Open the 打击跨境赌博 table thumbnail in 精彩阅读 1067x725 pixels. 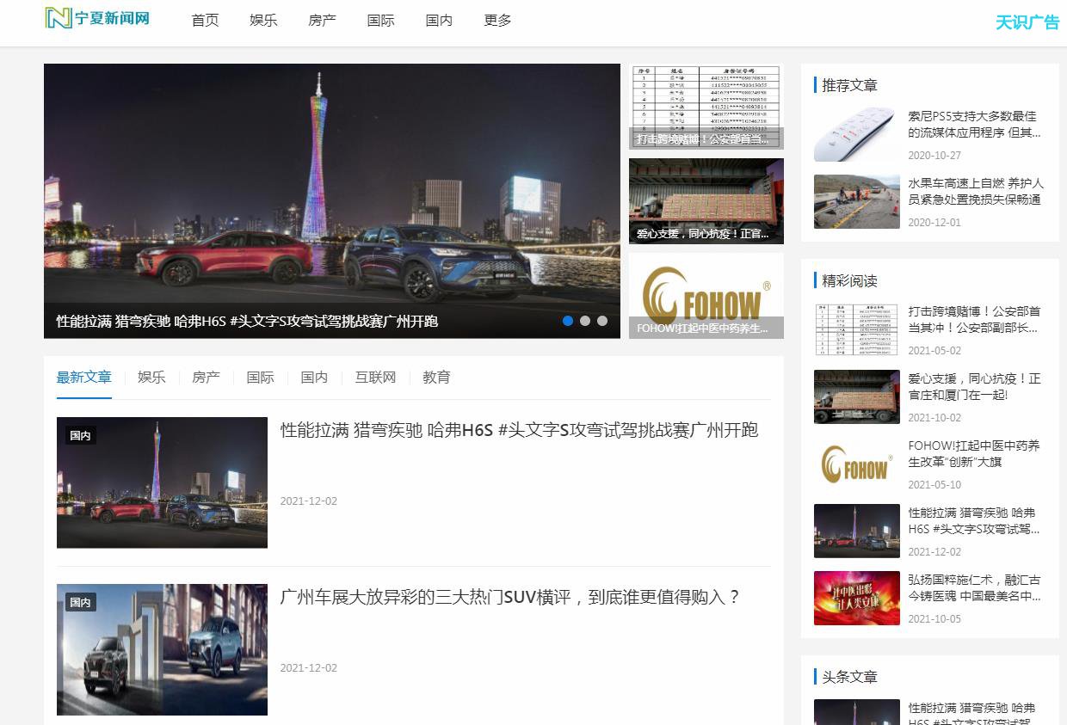pyautogui.click(x=857, y=329)
